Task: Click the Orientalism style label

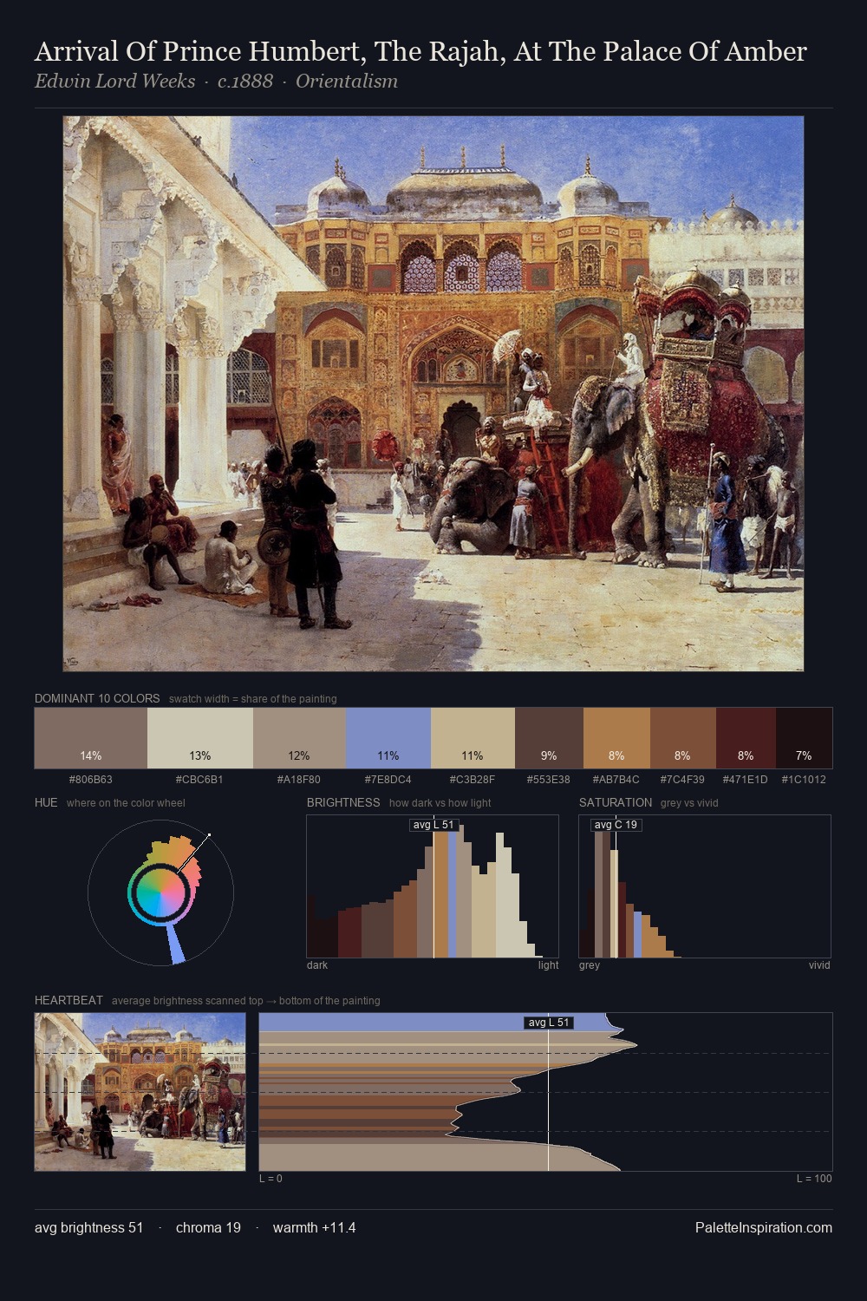Action: 347,82
